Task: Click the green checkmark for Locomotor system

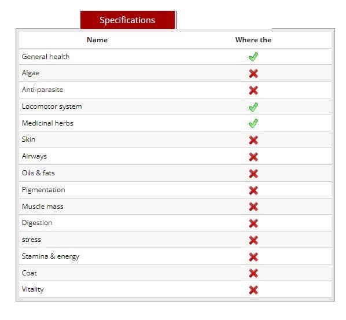Action: pos(253,107)
